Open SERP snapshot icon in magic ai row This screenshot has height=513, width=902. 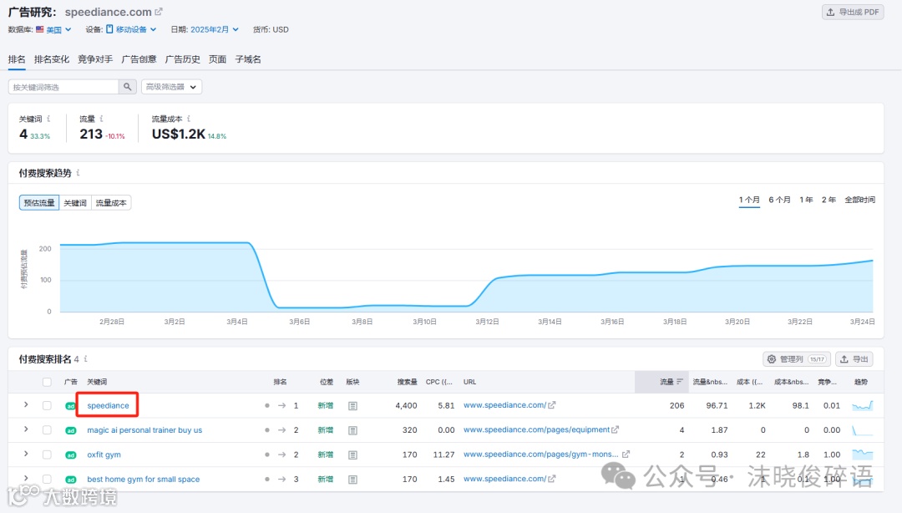tap(352, 430)
